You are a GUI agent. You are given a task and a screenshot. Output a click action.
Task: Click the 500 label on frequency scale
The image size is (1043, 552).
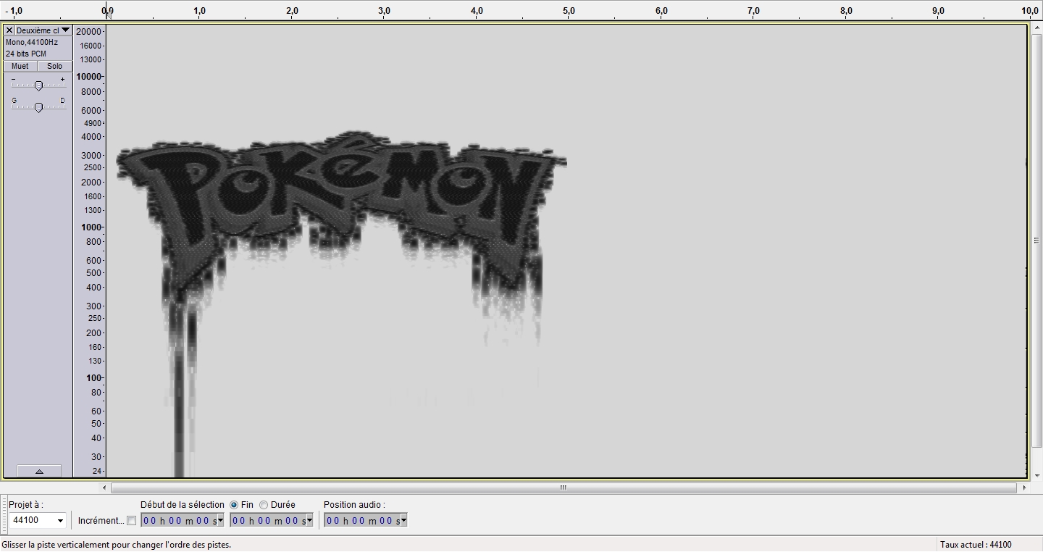point(94,273)
